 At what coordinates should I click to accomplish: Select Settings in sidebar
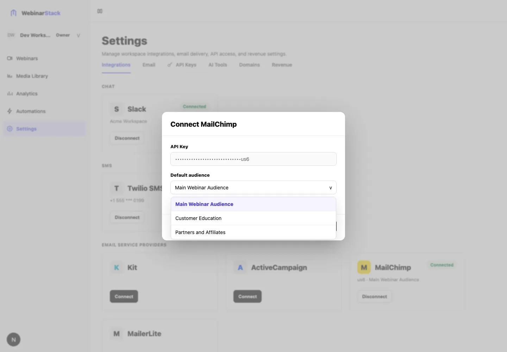(x=44, y=129)
